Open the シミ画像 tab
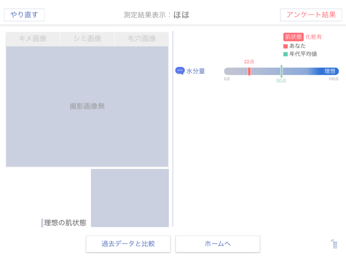 pyautogui.click(x=87, y=39)
